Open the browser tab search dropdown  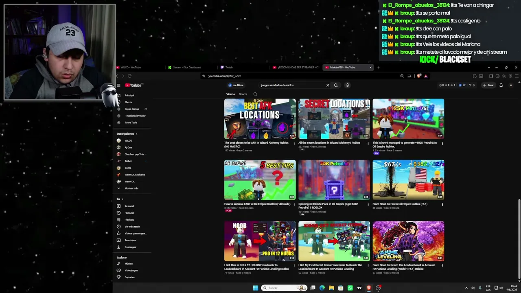[489, 68]
